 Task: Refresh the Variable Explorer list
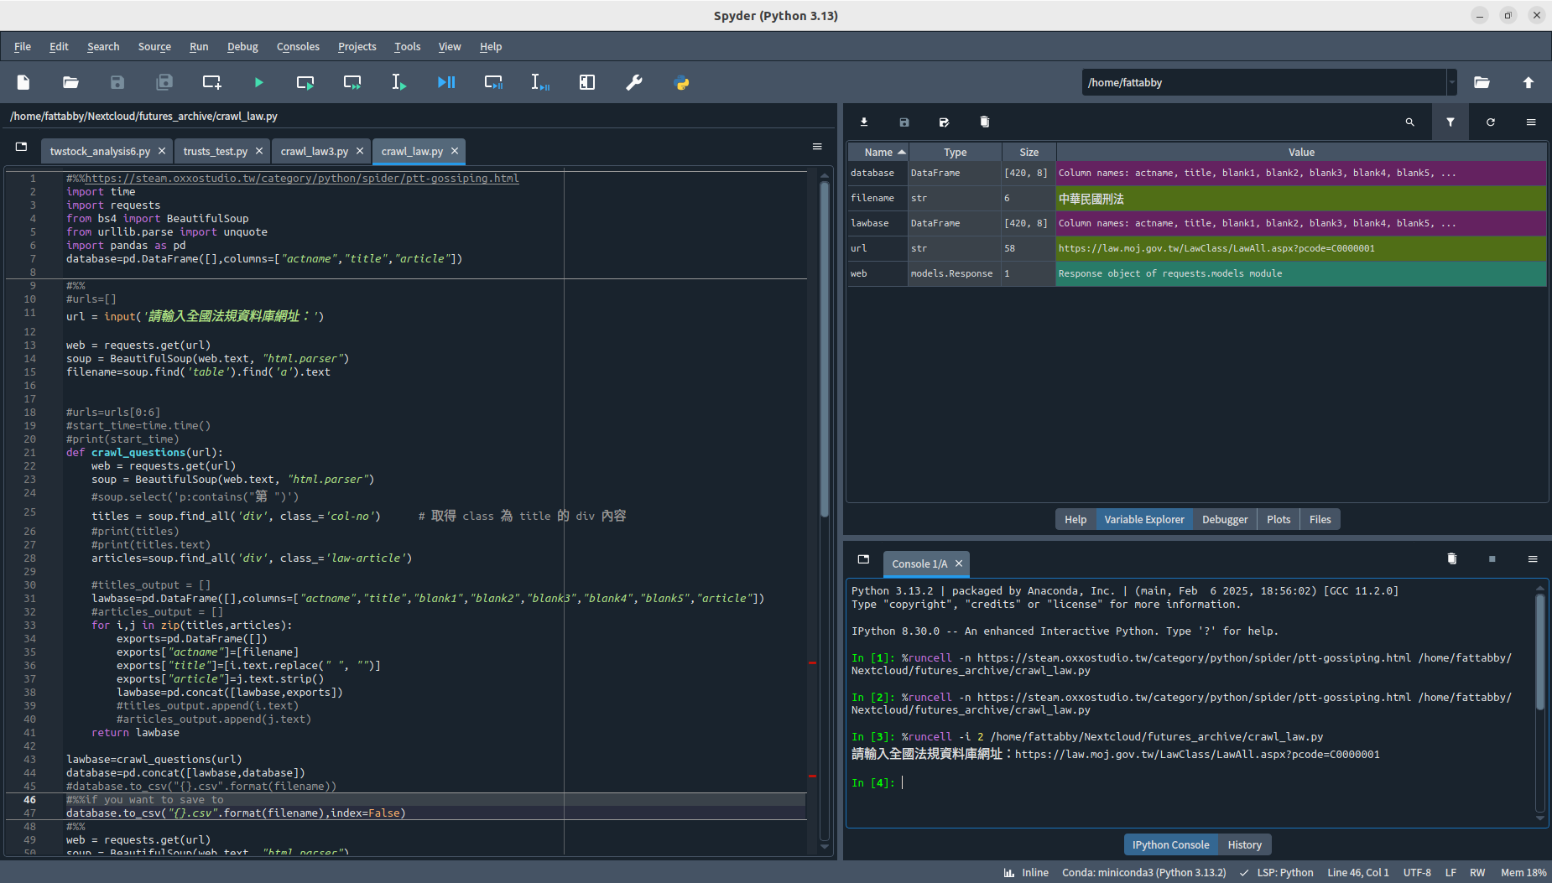(x=1491, y=122)
